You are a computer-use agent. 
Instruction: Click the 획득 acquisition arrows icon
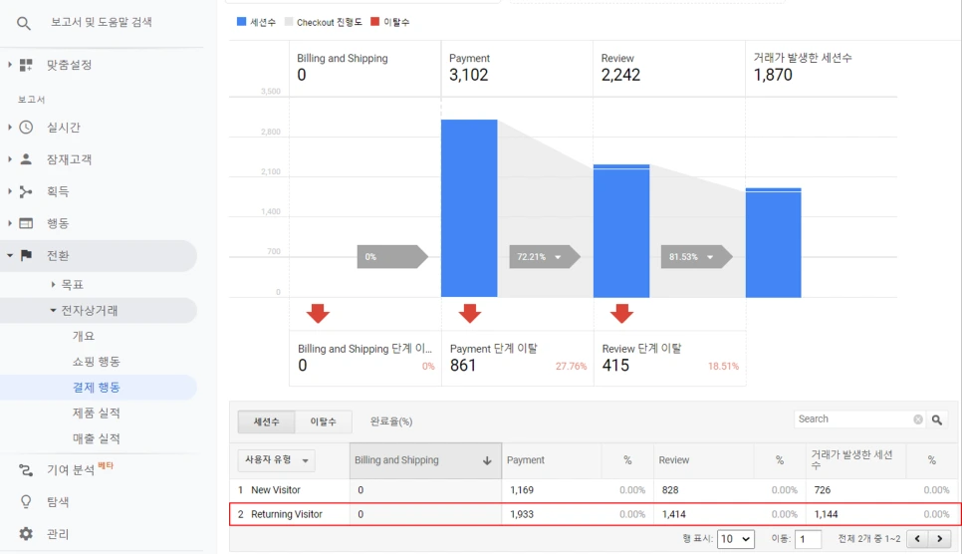[x=26, y=191]
